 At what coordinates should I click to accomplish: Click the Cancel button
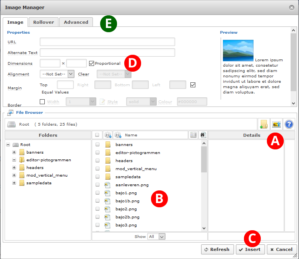click(282, 249)
